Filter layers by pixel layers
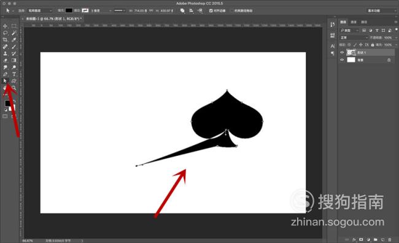Viewport: 399px width, 243px height. tap(364, 30)
